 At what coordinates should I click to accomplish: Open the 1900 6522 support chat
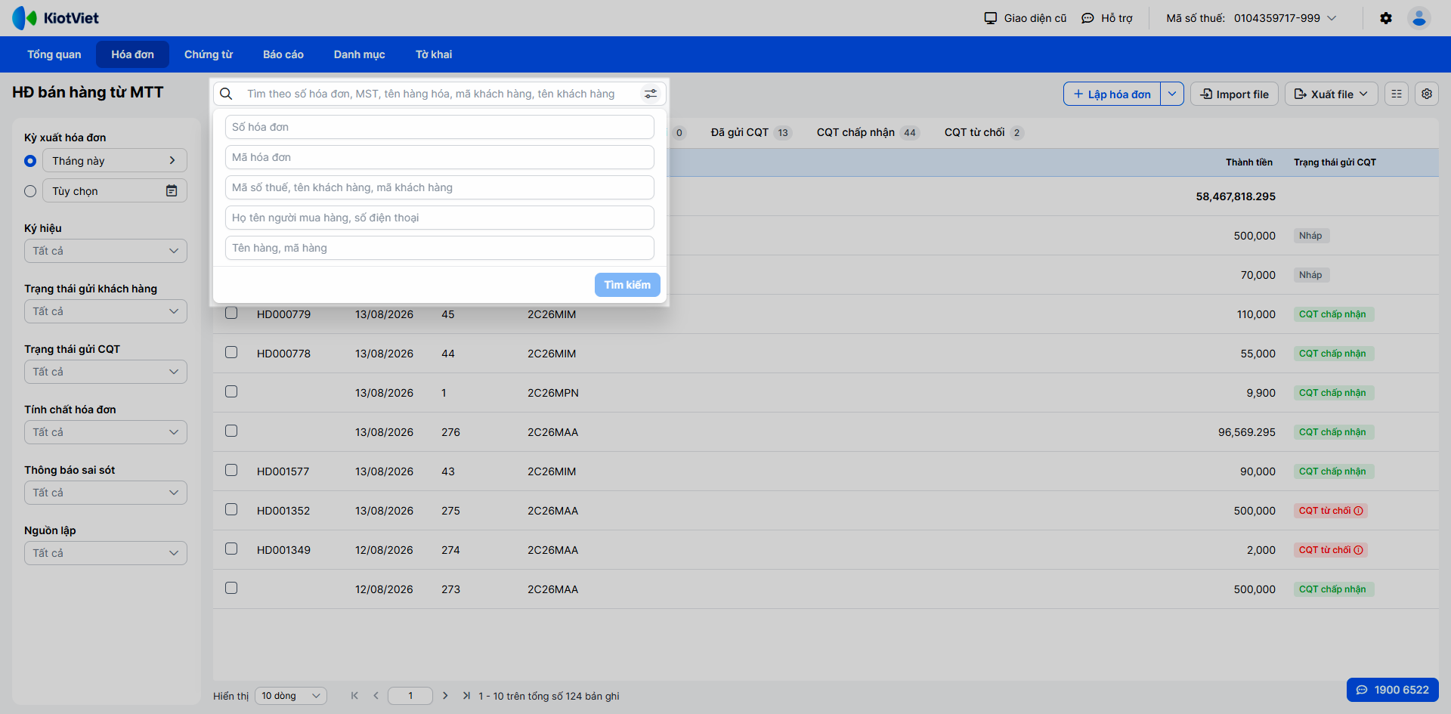click(1393, 690)
